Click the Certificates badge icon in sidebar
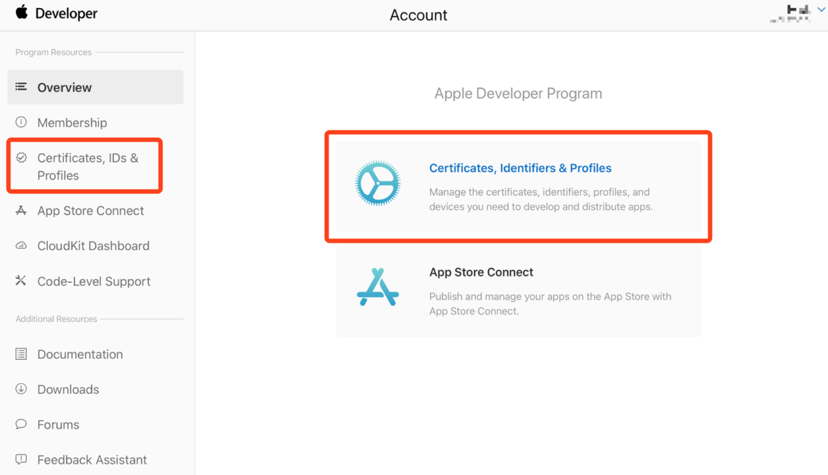The width and height of the screenshot is (828, 475). pyautogui.click(x=21, y=158)
